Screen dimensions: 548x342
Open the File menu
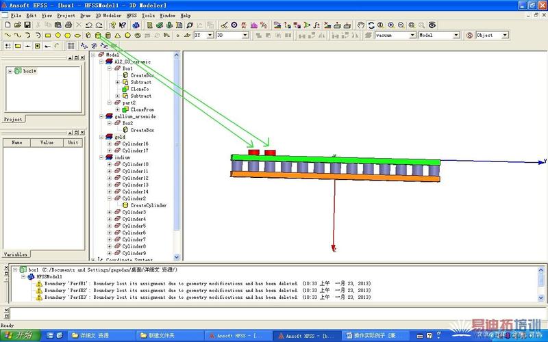coord(16,16)
